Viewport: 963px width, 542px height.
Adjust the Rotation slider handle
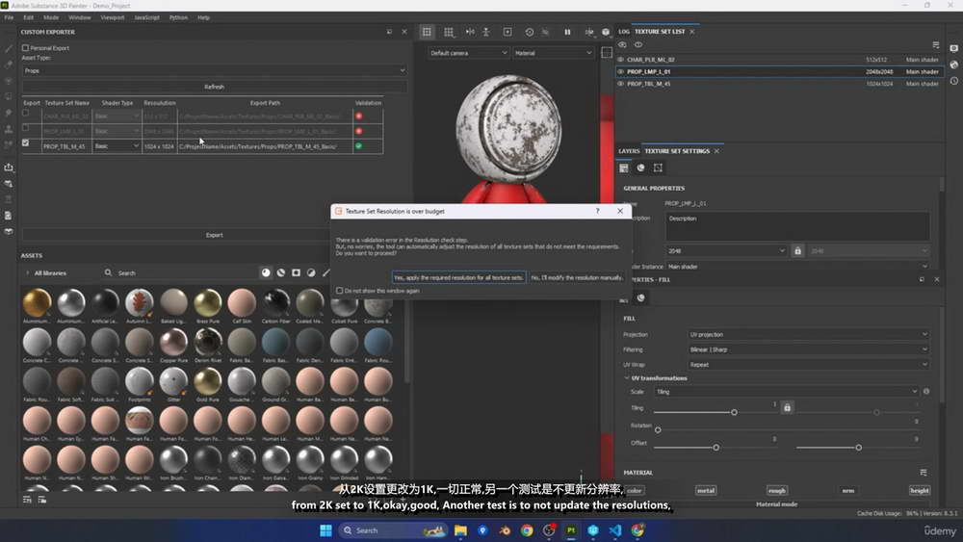[658, 429]
